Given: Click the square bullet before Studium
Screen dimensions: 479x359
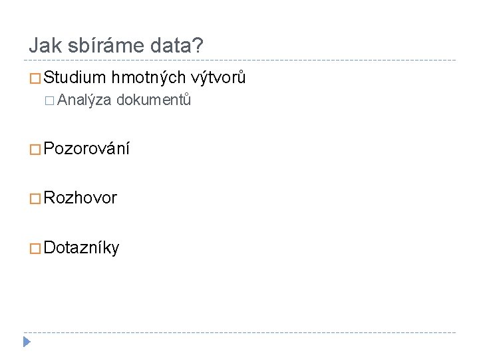Looking at the screenshot, I should click(35, 78).
